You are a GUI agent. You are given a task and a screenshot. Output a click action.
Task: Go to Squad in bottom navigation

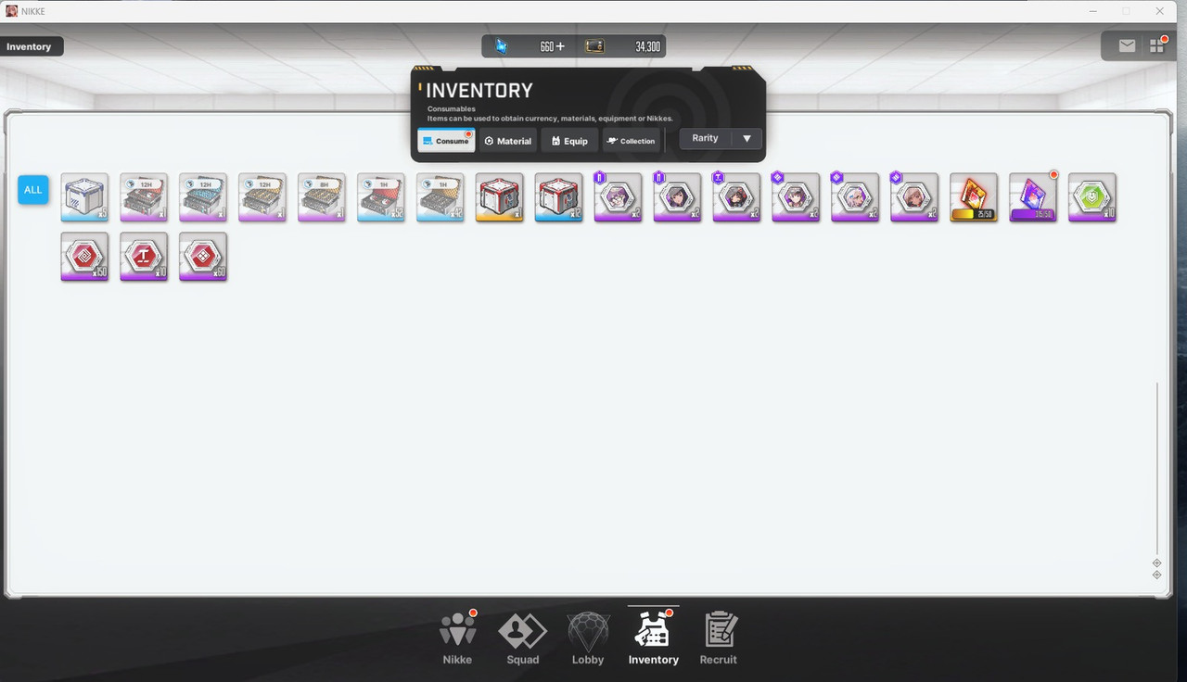click(x=523, y=638)
